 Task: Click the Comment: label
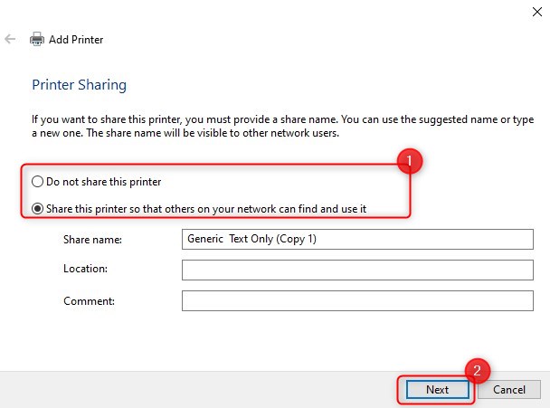[x=89, y=301]
